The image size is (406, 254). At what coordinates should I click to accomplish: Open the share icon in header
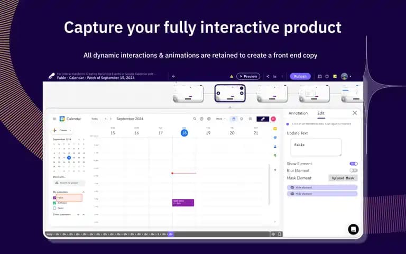pyautogui.click(x=267, y=76)
